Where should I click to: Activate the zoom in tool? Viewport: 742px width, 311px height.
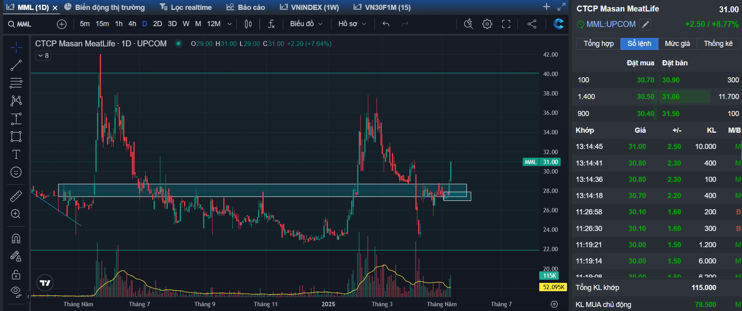pos(16,214)
